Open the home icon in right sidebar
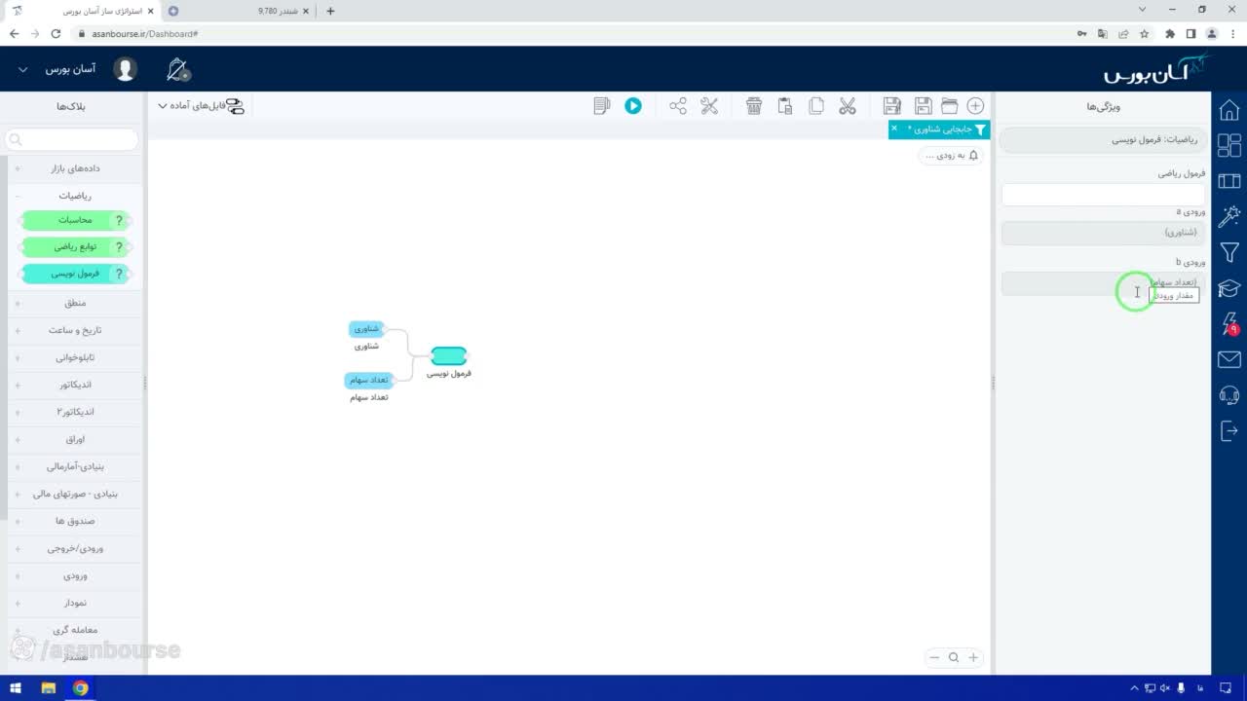 click(x=1229, y=109)
